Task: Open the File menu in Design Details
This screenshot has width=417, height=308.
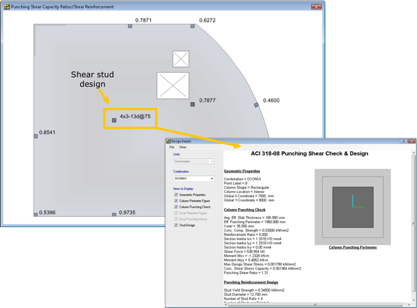Action: (x=172, y=147)
